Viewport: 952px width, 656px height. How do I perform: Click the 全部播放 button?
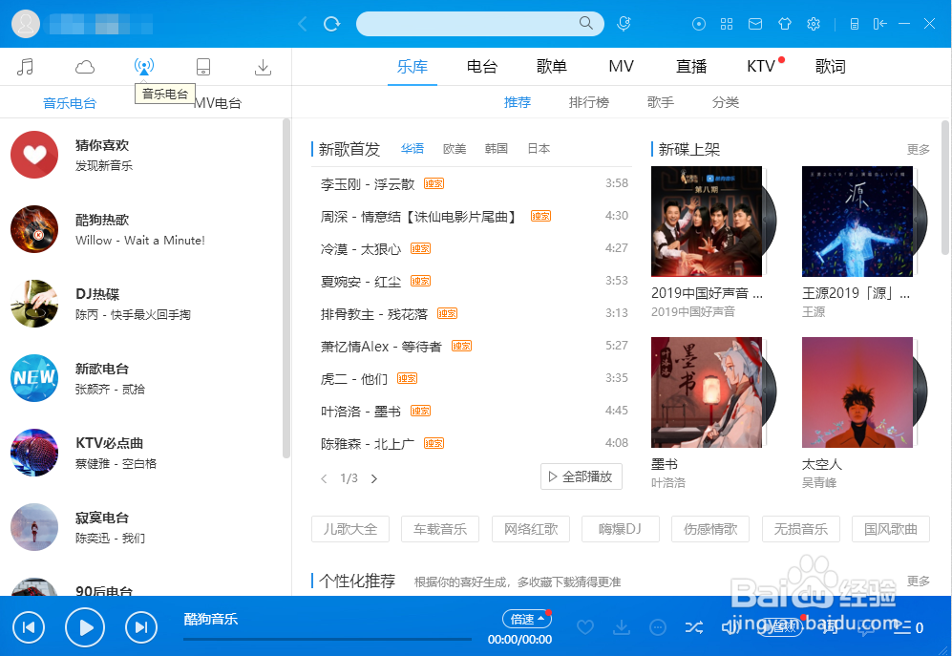pos(582,476)
